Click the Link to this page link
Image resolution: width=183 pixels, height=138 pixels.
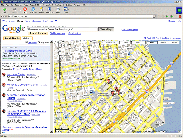point(173,38)
